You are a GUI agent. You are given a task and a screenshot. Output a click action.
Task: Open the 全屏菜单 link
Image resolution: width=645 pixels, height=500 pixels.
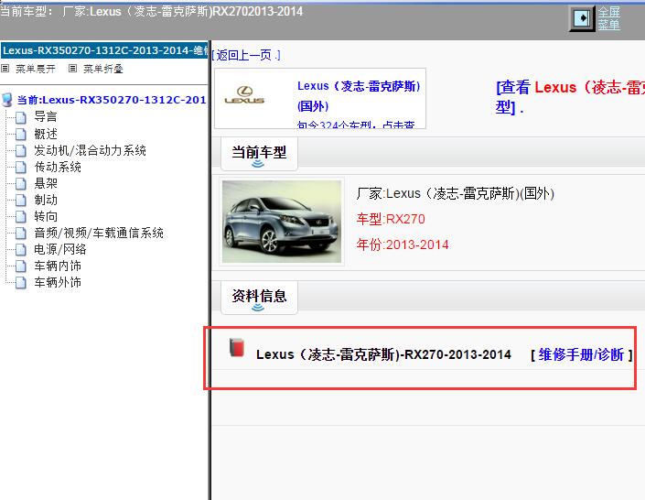[x=608, y=18]
